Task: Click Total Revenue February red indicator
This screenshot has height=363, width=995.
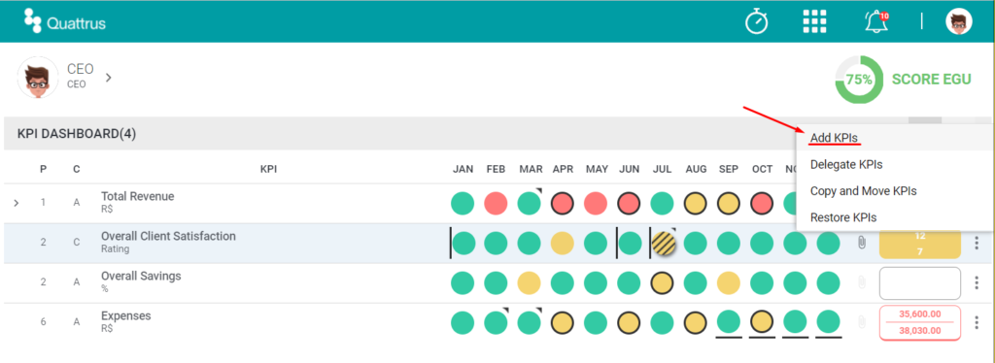Action: click(496, 204)
